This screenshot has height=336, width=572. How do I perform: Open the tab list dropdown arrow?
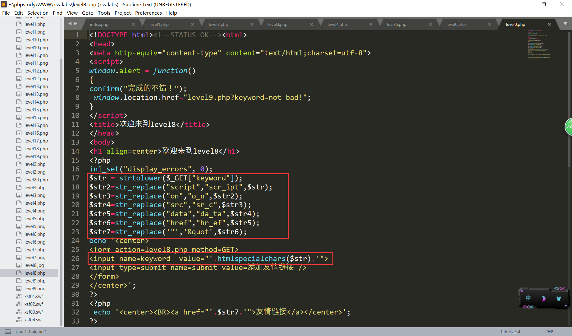565,24
